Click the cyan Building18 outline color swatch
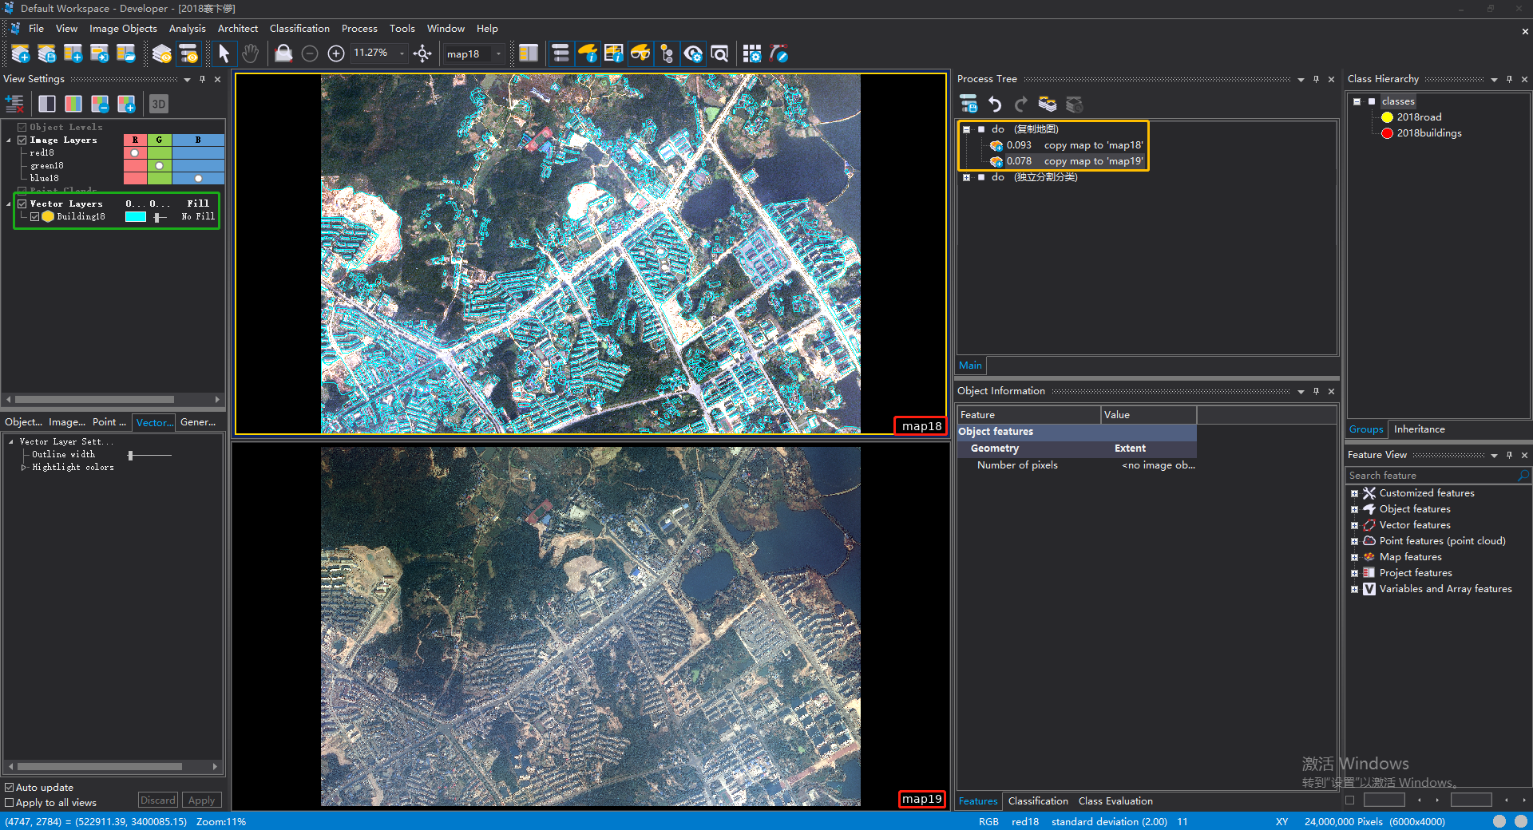This screenshot has width=1533, height=830. 136,216
